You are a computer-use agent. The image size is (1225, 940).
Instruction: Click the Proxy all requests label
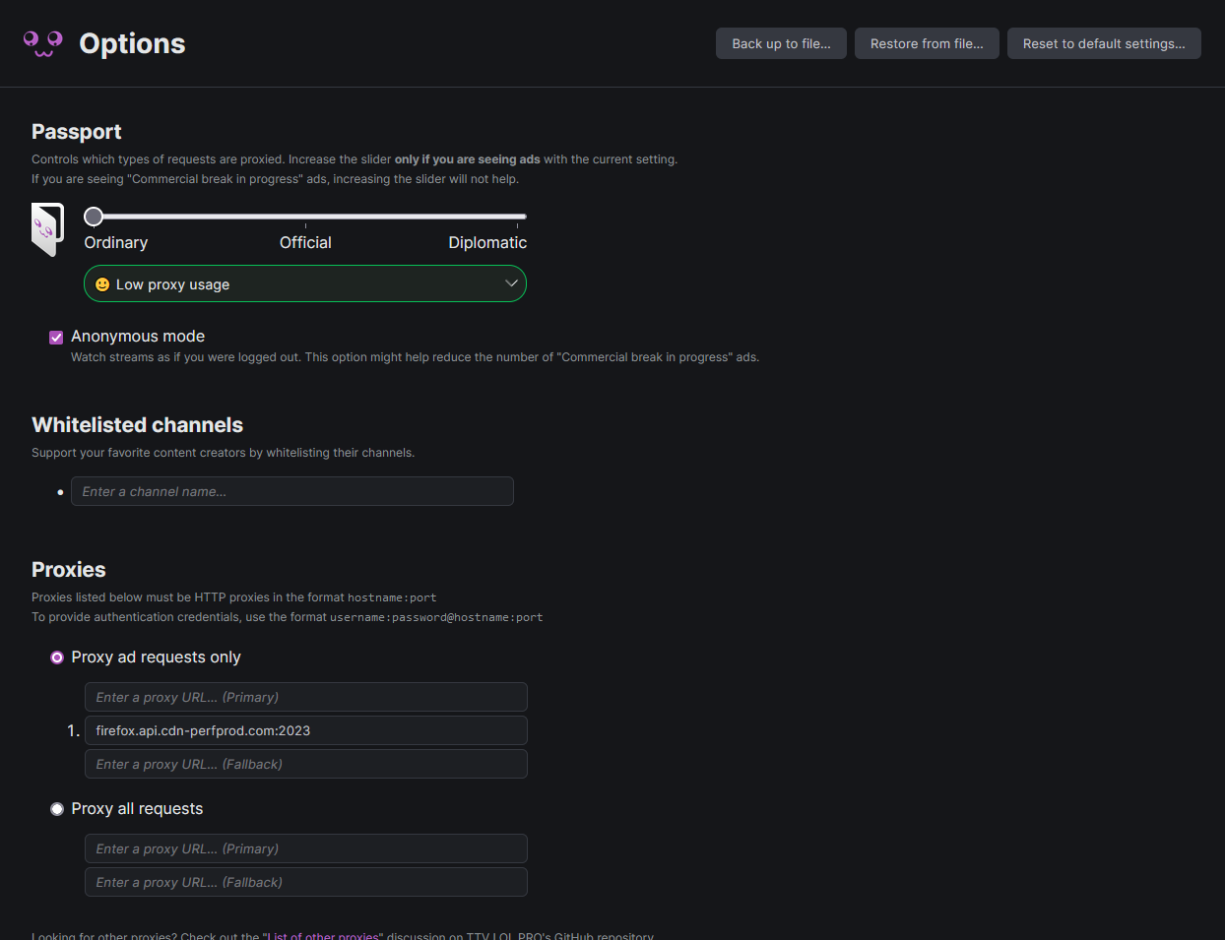[x=137, y=809]
